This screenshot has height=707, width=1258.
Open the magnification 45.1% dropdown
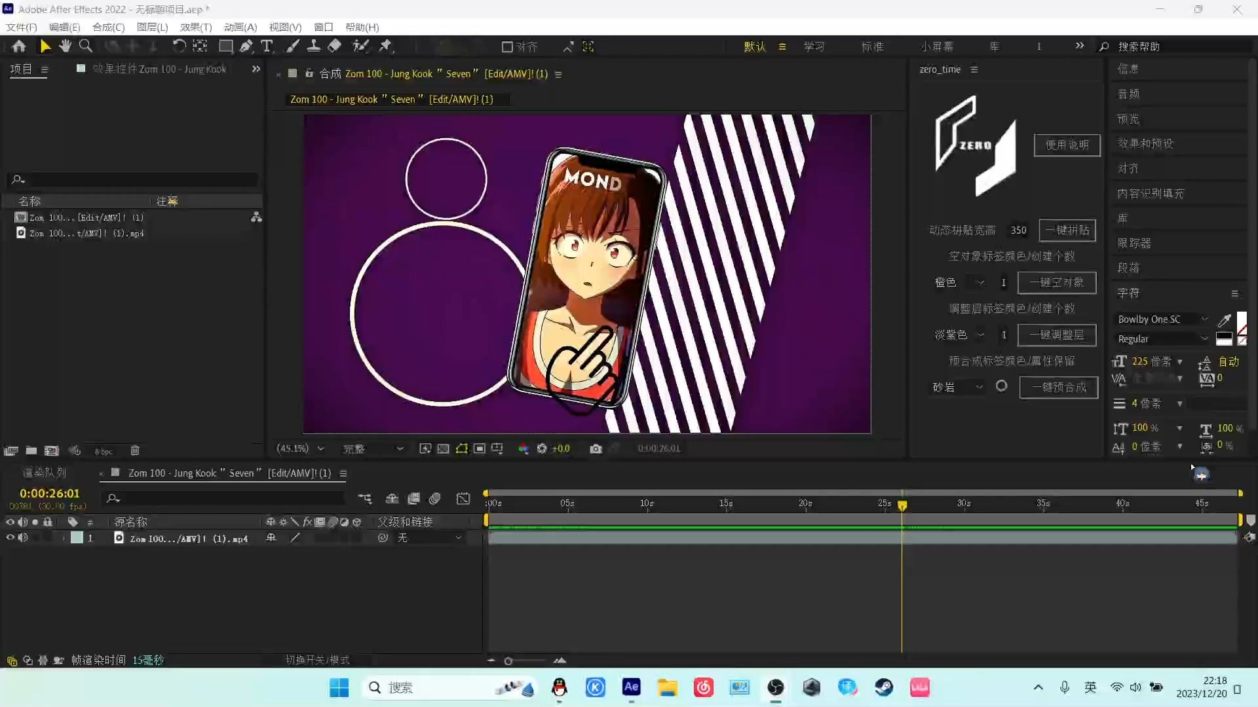tap(301, 448)
